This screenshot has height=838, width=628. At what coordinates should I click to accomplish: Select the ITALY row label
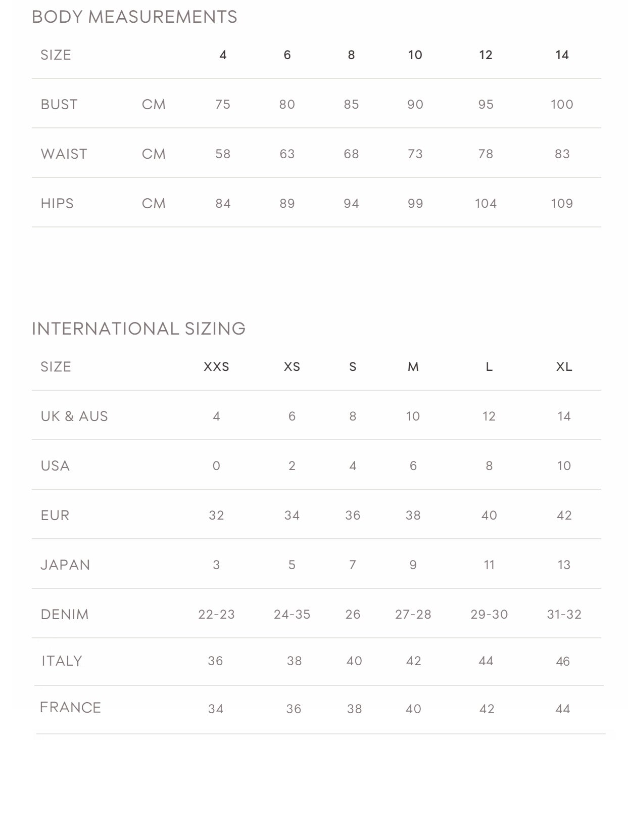click(x=62, y=661)
